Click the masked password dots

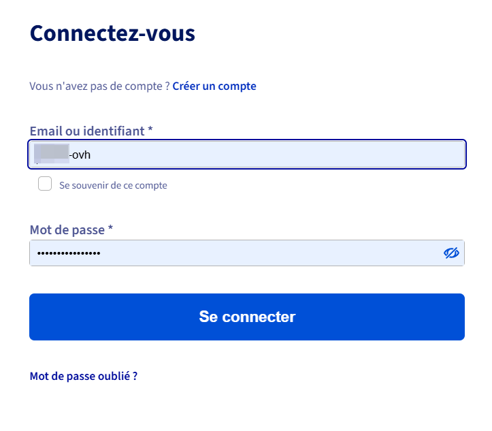[x=68, y=253]
